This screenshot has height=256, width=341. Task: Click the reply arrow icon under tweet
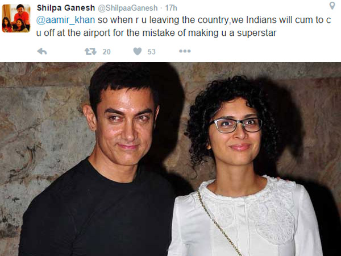[42, 51]
